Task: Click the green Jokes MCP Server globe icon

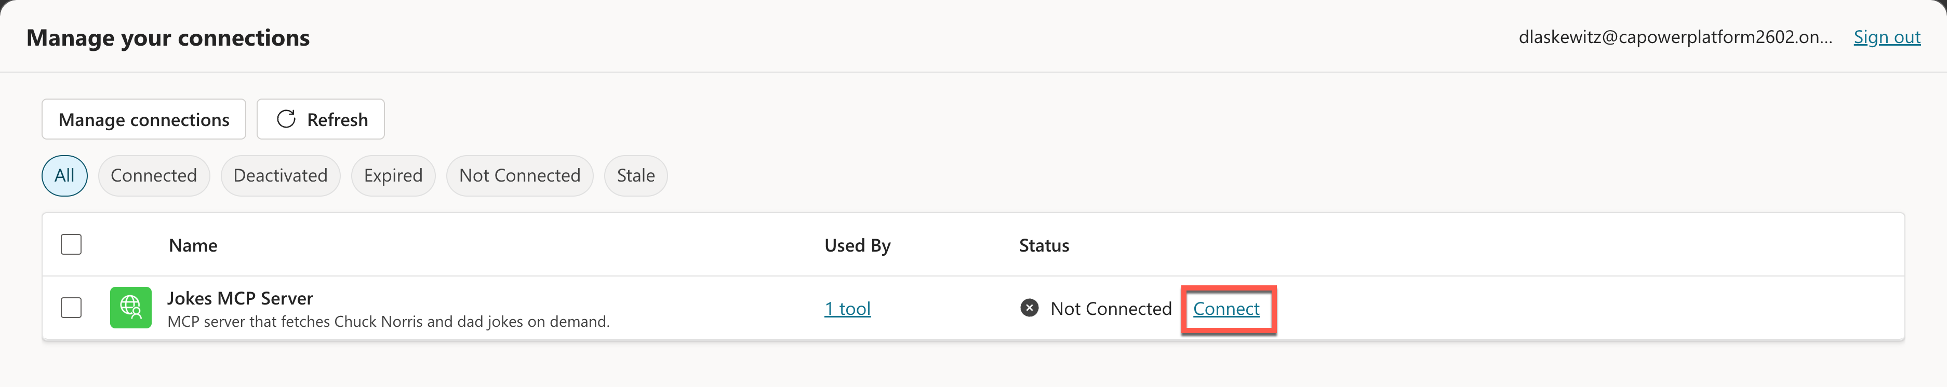Action: (x=131, y=308)
